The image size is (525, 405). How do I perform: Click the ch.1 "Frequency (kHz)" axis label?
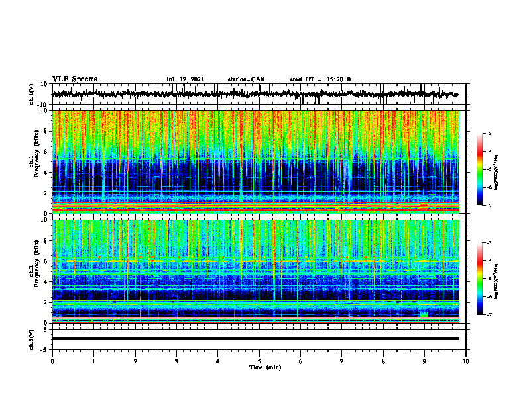[36, 154]
